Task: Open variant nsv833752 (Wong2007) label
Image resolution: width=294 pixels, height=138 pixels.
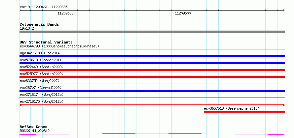Action: pyautogui.click(x=40, y=81)
